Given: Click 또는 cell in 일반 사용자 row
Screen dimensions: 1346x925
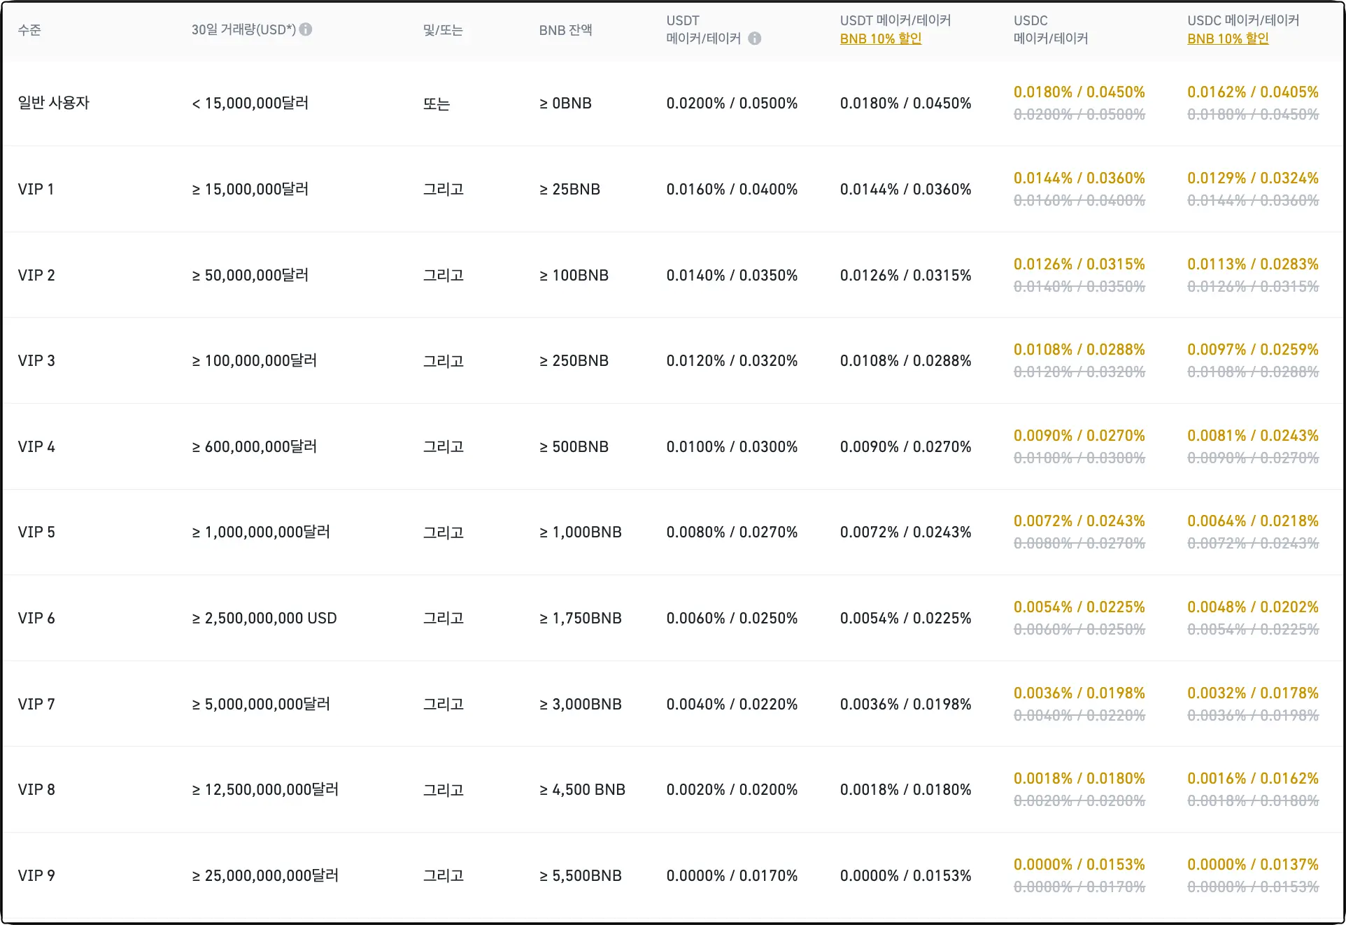Looking at the screenshot, I should (436, 104).
